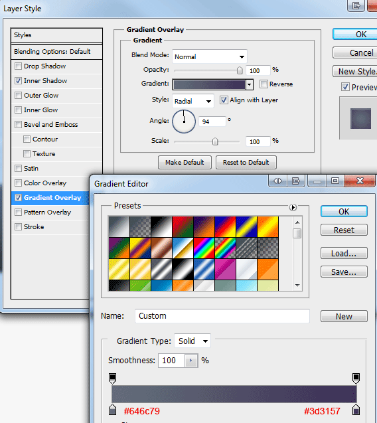Click the Make Default button
The width and height of the screenshot is (377, 423).
(185, 163)
